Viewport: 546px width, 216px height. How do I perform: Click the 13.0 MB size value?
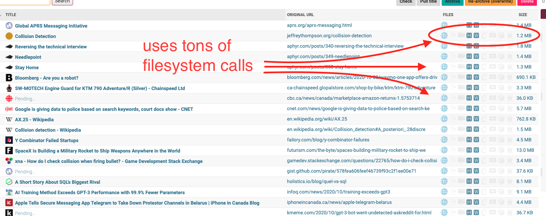(525, 150)
